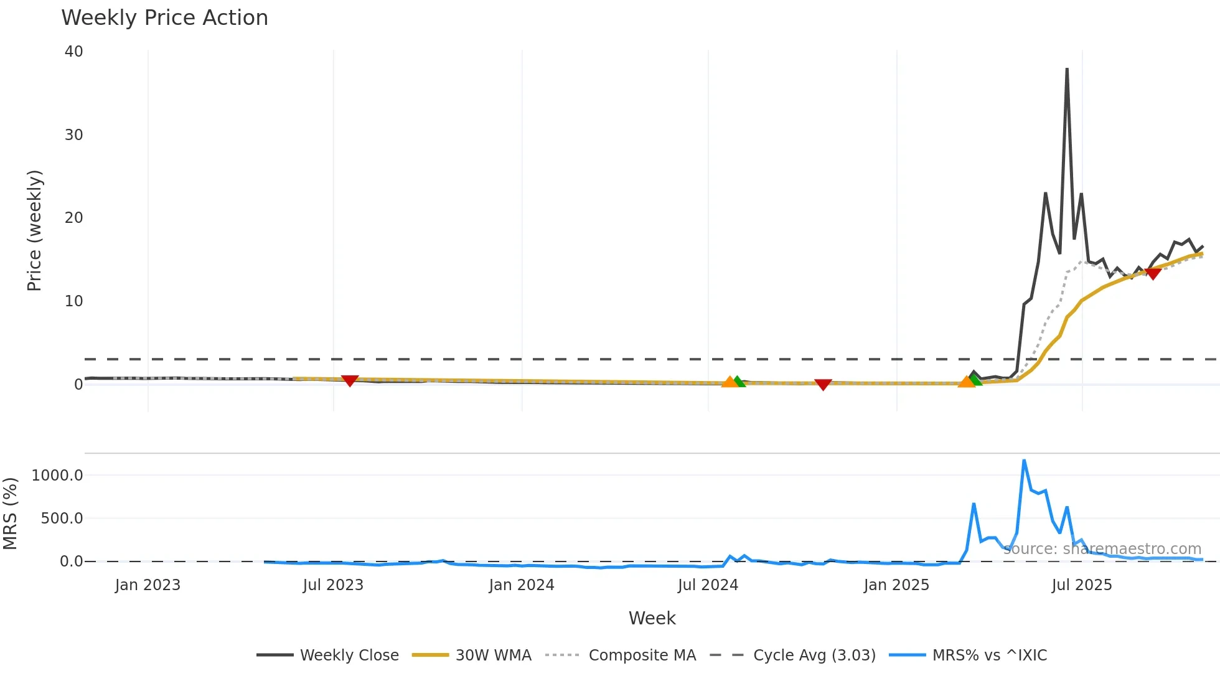Click the Jan 2025 x-axis label

tap(896, 585)
